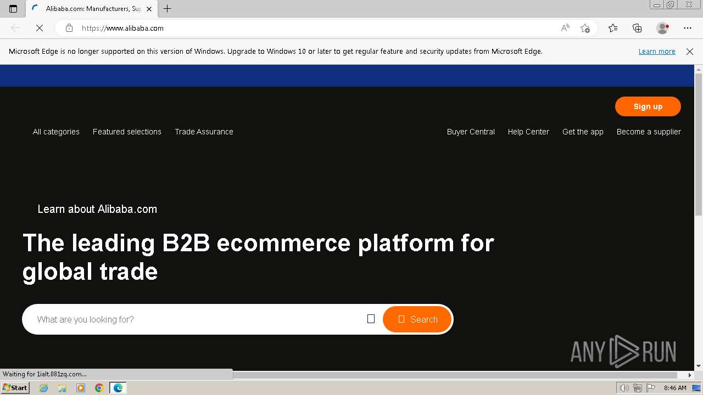
Task: Click the main B2B ecommerce headline text
Action: (x=258, y=257)
